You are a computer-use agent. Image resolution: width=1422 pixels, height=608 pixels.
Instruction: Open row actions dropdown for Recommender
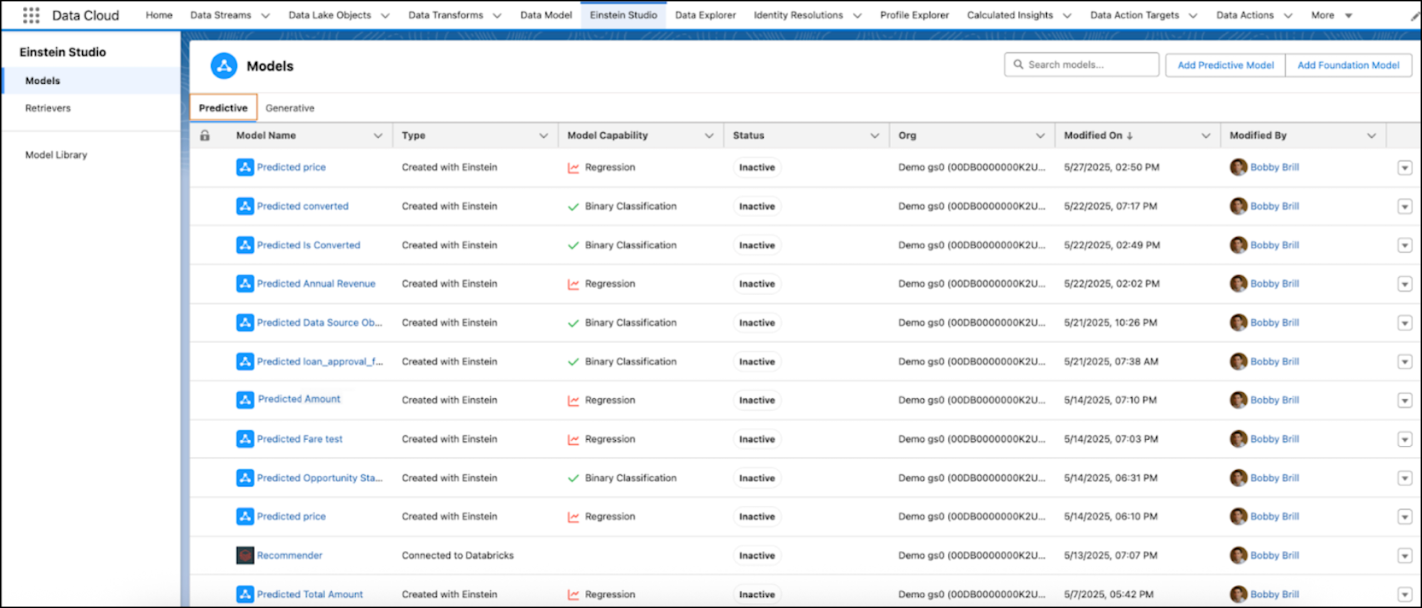(x=1405, y=556)
